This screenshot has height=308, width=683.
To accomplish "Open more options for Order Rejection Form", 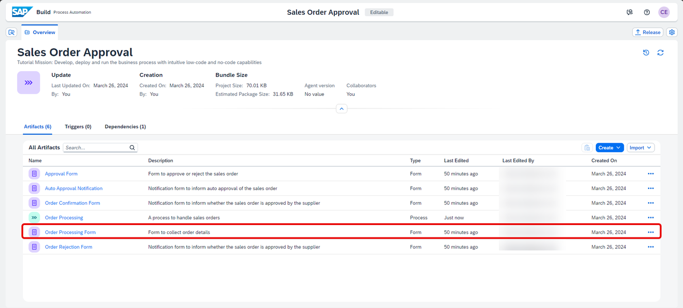I will click(651, 247).
